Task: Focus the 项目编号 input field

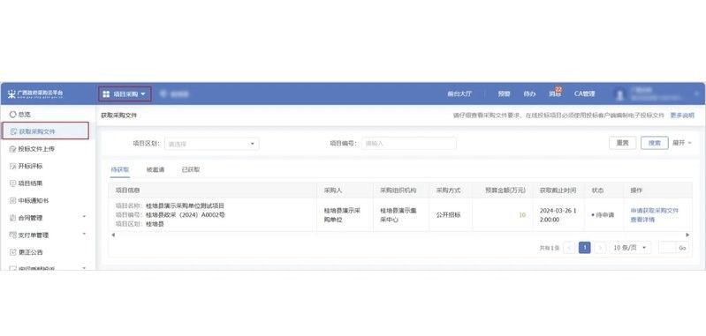Action: [x=409, y=143]
